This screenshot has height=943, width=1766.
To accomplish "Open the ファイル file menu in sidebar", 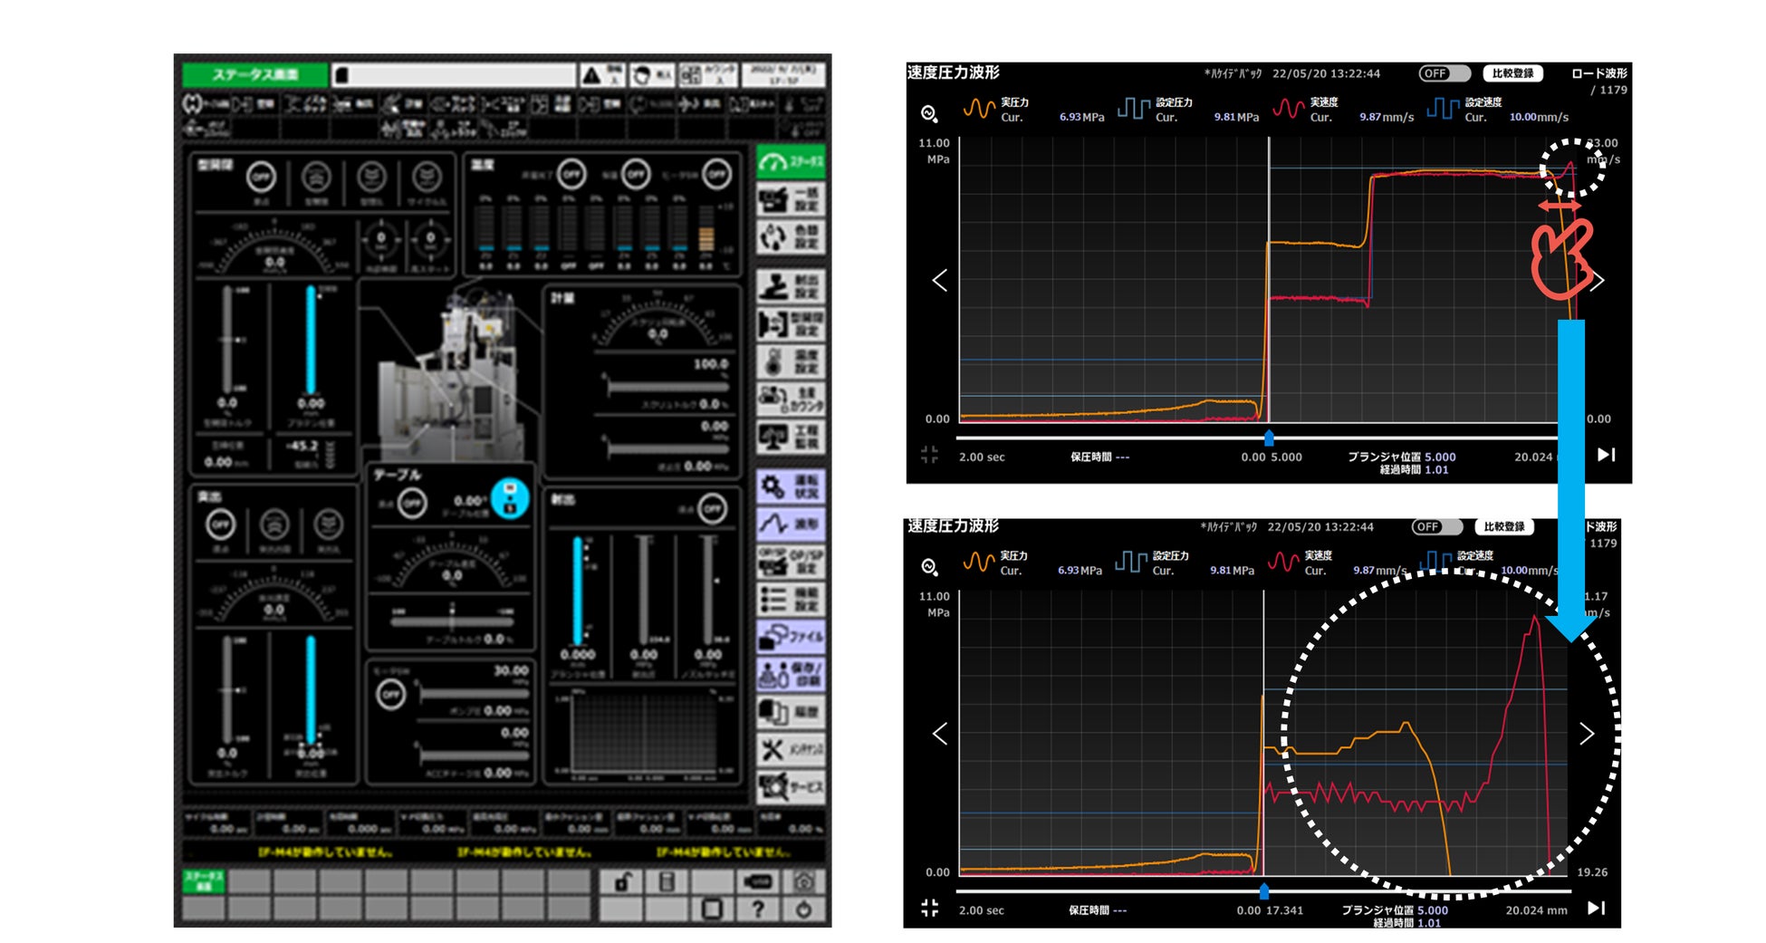I will click(x=790, y=637).
